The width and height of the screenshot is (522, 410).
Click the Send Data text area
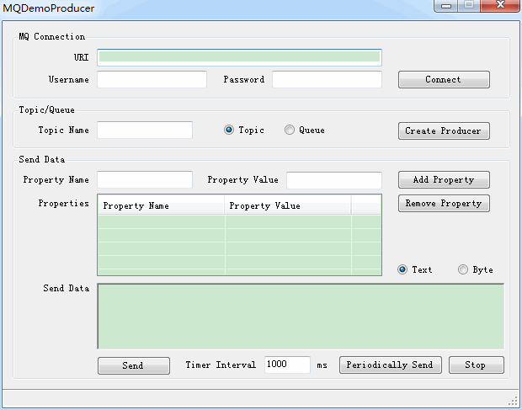(301, 316)
